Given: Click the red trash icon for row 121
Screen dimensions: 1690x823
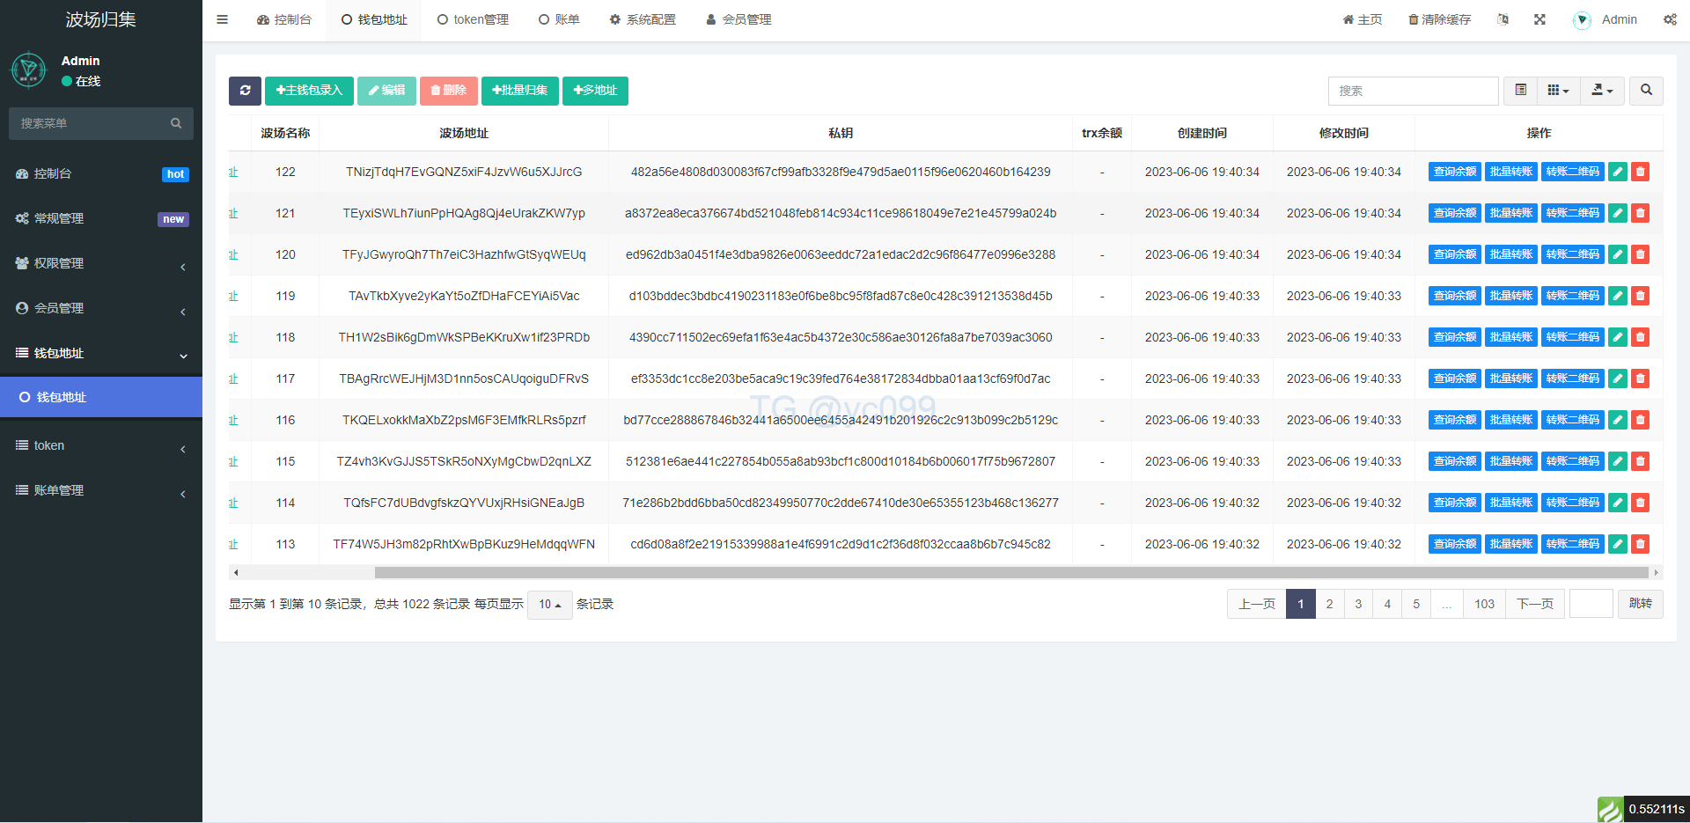Looking at the screenshot, I should click(1640, 214).
